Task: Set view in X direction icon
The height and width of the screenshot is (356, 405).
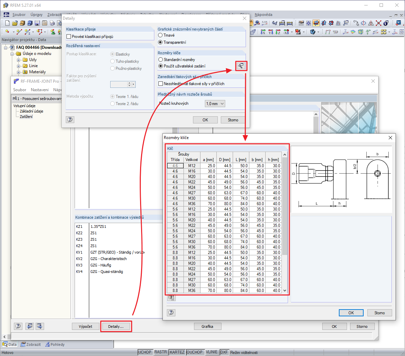Action: point(263,32)
